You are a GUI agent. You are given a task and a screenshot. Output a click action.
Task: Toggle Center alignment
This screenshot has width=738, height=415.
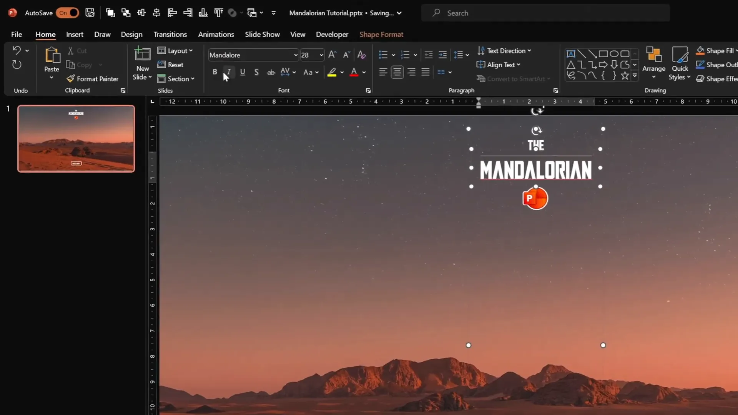397,72
